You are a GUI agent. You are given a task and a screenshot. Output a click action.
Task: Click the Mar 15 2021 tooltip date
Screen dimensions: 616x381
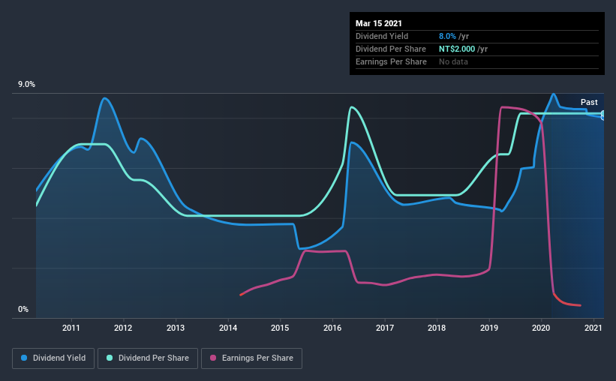379,23
